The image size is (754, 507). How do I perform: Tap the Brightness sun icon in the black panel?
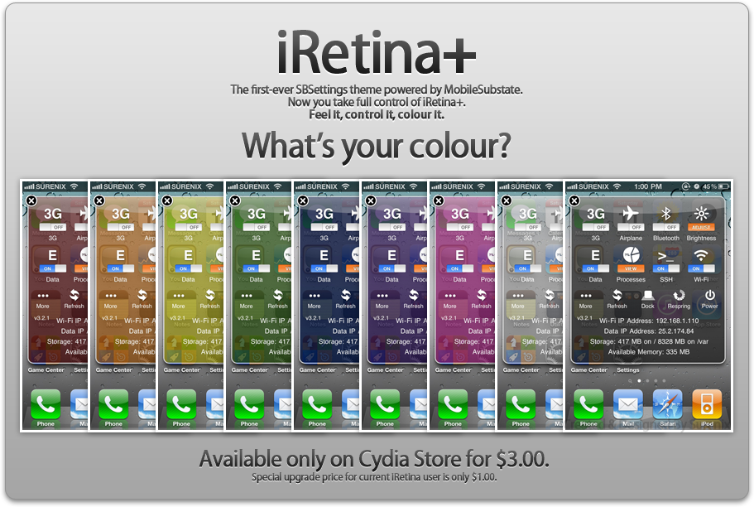tap(701, 213)
